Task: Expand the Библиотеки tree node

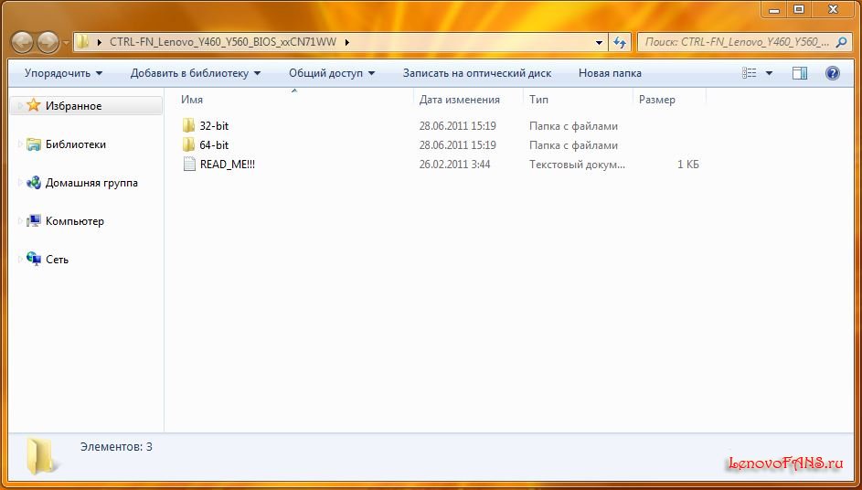Action: (x=20, y=144)
